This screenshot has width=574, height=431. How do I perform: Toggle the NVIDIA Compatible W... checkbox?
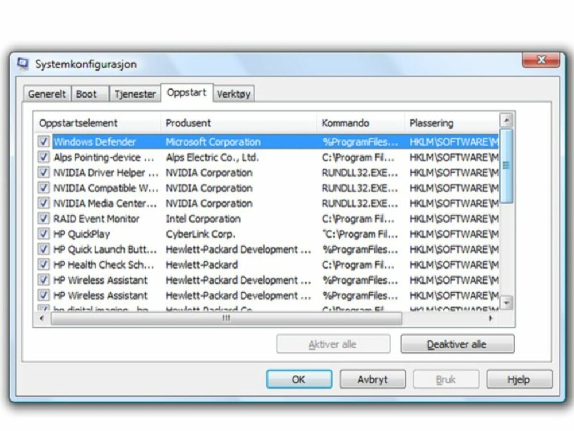click(x=44, y=188)
